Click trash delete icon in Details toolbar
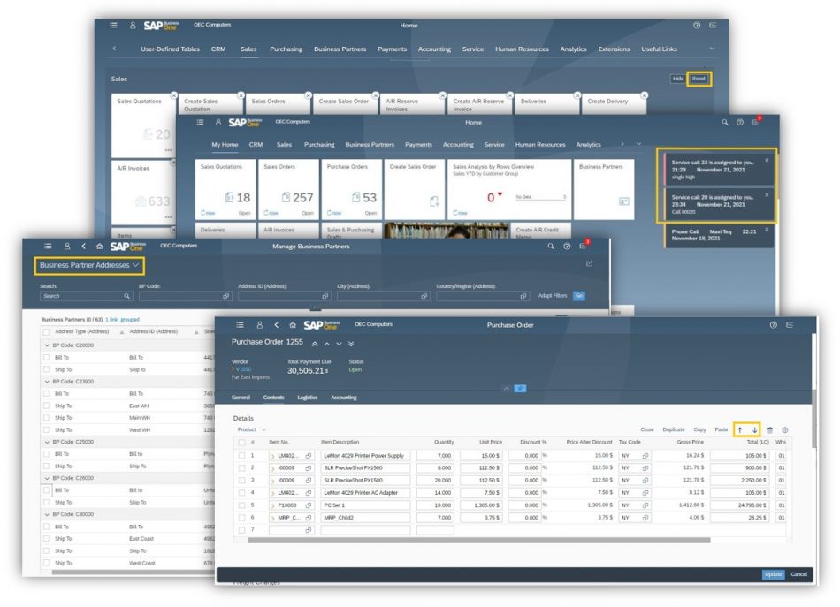 pos(770,429)
